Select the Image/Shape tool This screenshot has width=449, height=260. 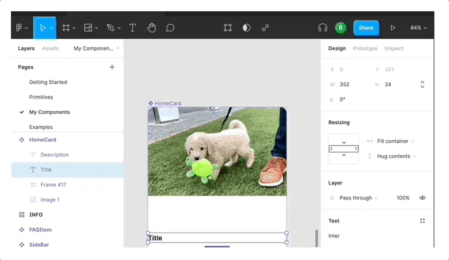88,27
